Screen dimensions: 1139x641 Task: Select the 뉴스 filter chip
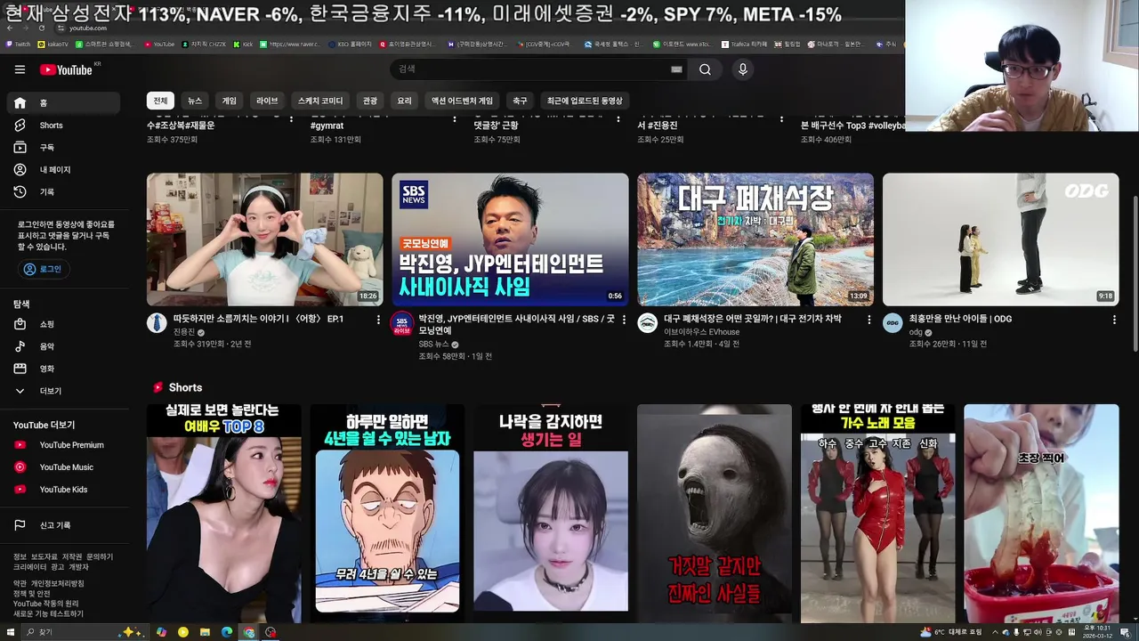click(195, 101)
